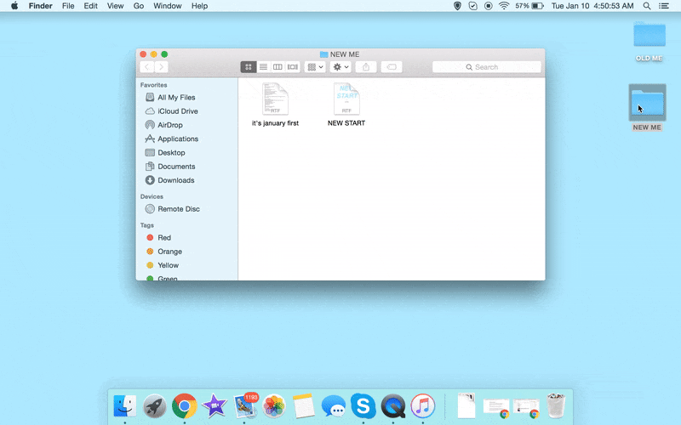Open Skype from the Dock
The width and height of the screenshot is (681, 425).
(x=363, y=406)
